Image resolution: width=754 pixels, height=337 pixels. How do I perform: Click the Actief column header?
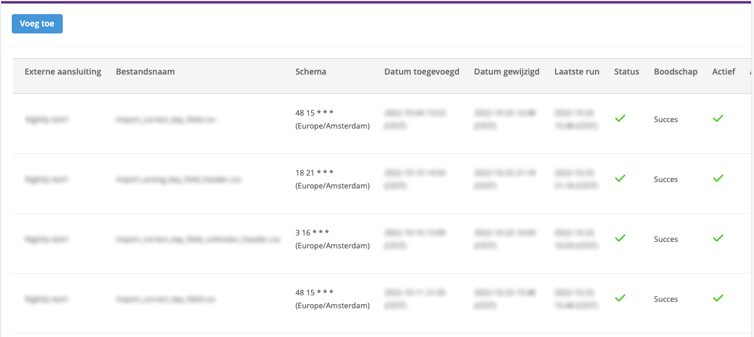click(723, 72)
